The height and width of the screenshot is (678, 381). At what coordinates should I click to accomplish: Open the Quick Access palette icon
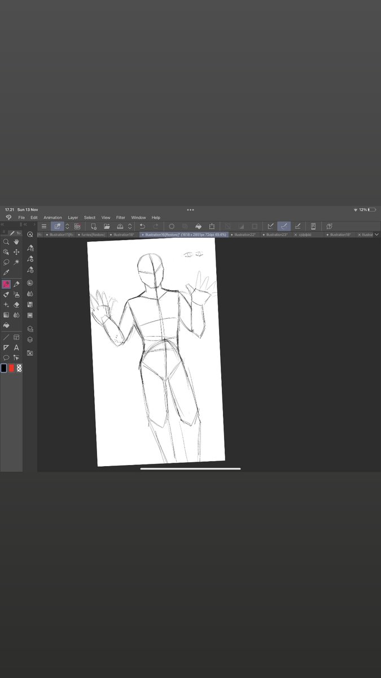(30, 234)
